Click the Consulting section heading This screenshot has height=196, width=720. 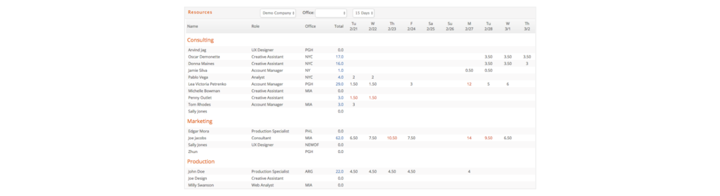tap(201, 40)
